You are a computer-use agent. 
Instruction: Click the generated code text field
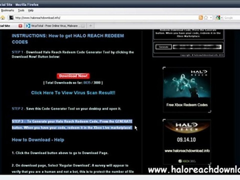click(197, 47)
